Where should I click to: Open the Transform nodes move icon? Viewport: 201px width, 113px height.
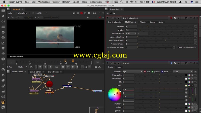click(3, 54)
